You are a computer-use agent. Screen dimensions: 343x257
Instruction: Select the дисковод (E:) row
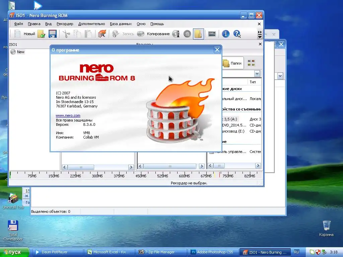pyautogui.click(x=241, y=131)
